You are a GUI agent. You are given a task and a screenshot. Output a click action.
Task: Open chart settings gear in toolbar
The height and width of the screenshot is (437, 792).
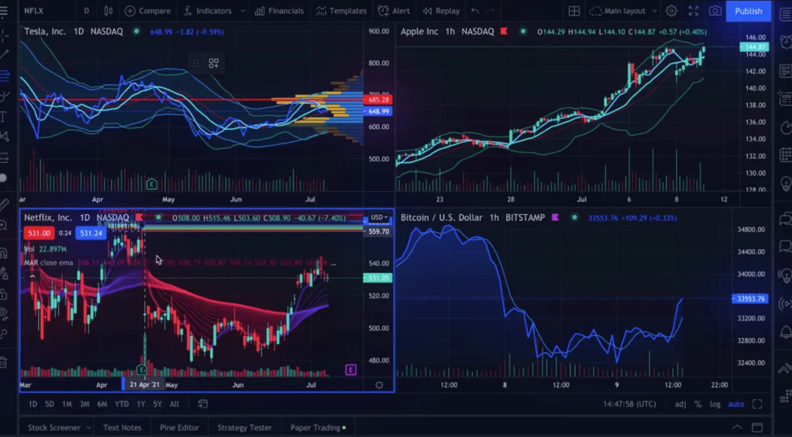671,11
